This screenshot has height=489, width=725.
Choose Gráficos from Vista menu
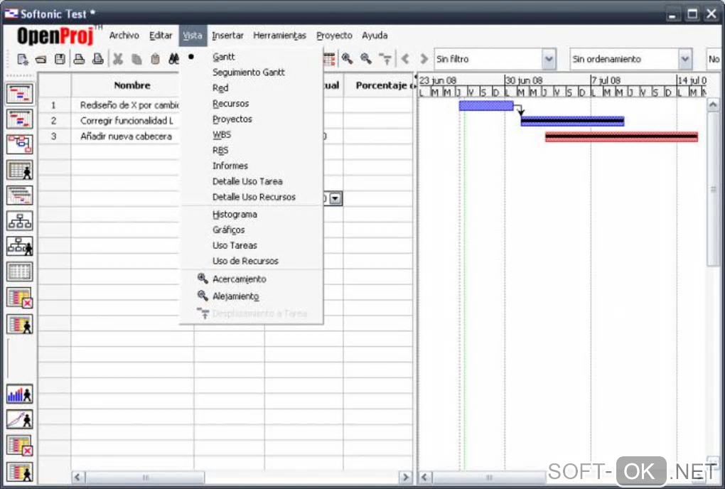click(251, 230)
